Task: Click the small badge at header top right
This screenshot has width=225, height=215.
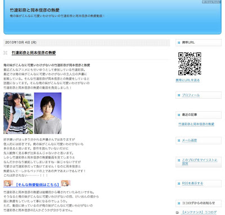Action: 211,2
